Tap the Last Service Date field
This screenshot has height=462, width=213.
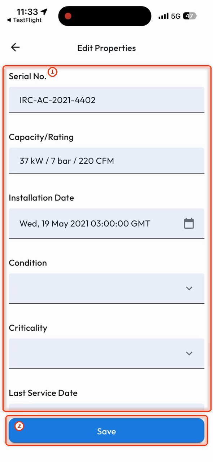[107, 407]
